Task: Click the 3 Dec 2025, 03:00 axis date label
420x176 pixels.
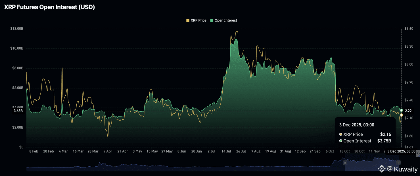Action: (401, 151)
